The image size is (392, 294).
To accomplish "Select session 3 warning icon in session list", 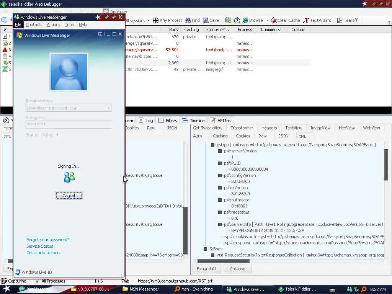I will point(5,49).
